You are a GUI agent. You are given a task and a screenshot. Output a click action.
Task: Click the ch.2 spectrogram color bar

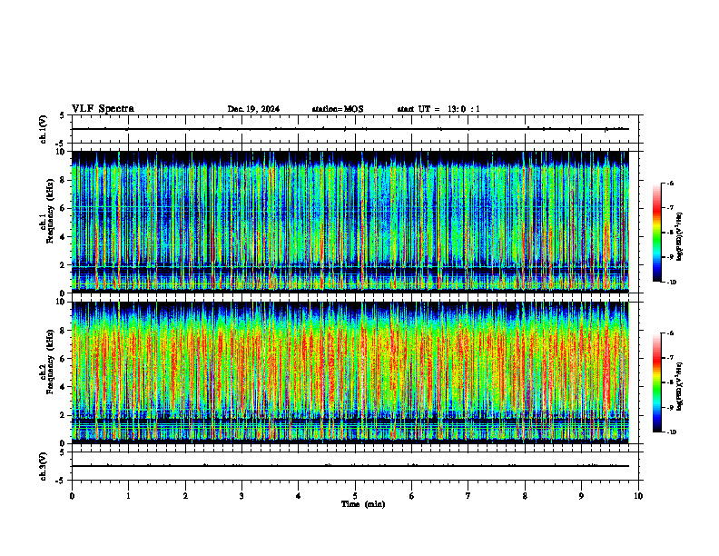[x=657, y=382]
